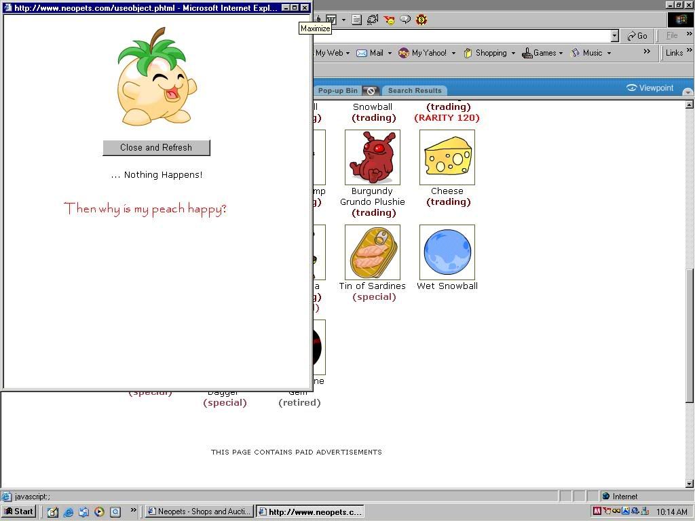Click the fish translator toolbar icon
Image resolution: width=695 pixels, height=521 pixels.
(373, 20)
